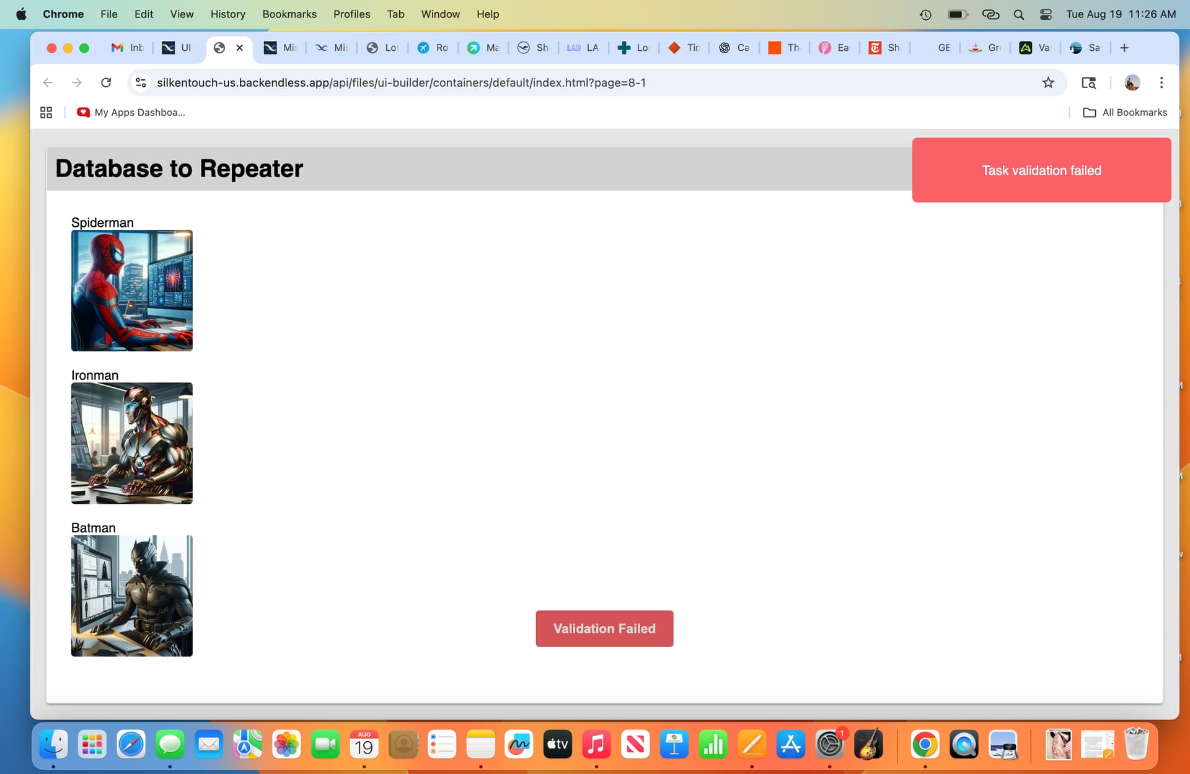Open tab search side panel icon
Screen dimensions: 1190x774
pos(1089,82)
